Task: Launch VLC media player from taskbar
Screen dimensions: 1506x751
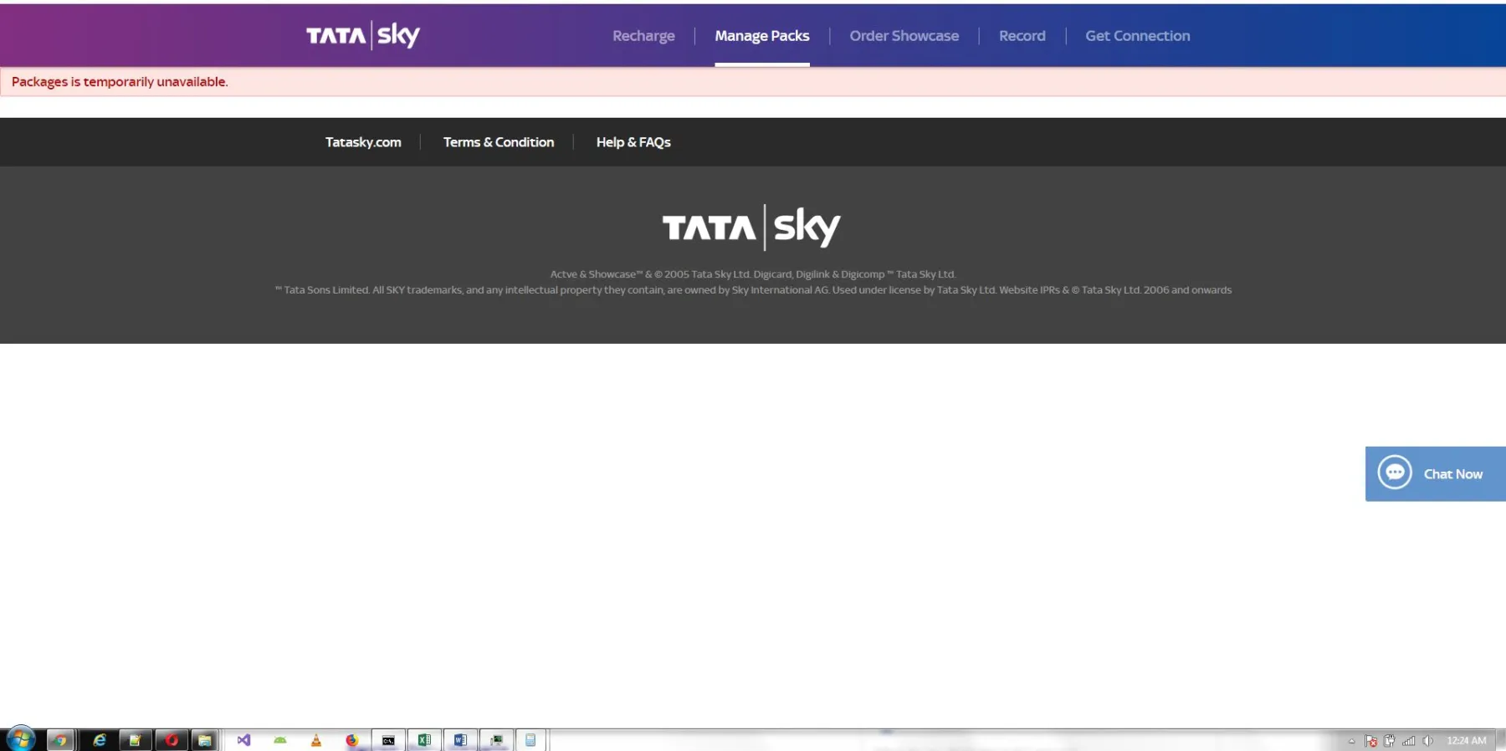Action: [316, 740]
